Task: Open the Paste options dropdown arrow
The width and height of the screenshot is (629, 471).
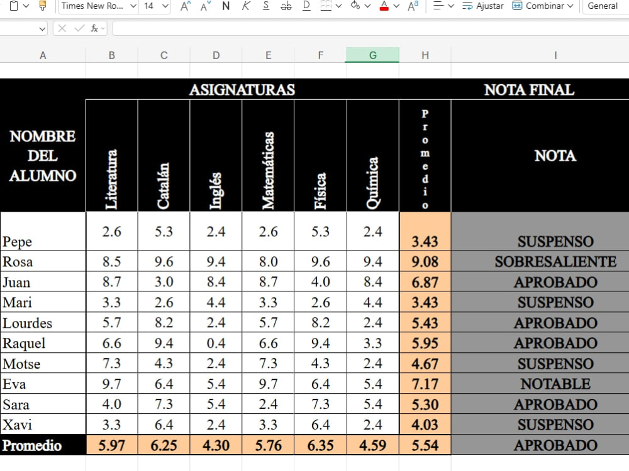Action: [x=26, y=6]
